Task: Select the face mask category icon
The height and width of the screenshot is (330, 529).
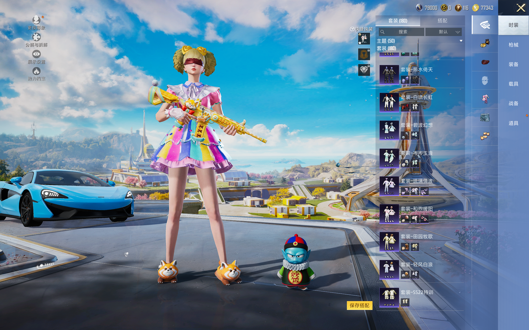Action: [485, 81]
